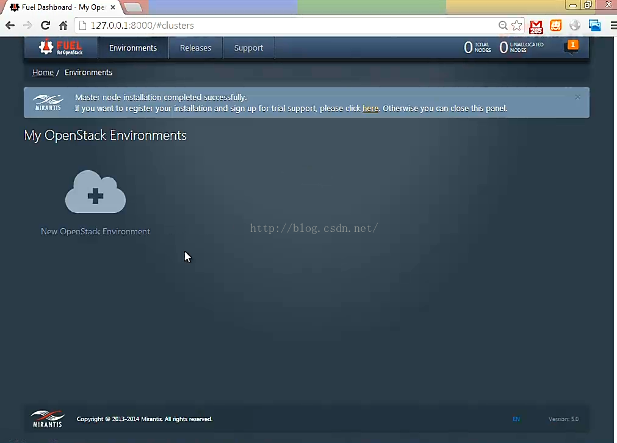Open the Chrome hamburger menu
617x443 pixels.
click(x=613, y=26)
